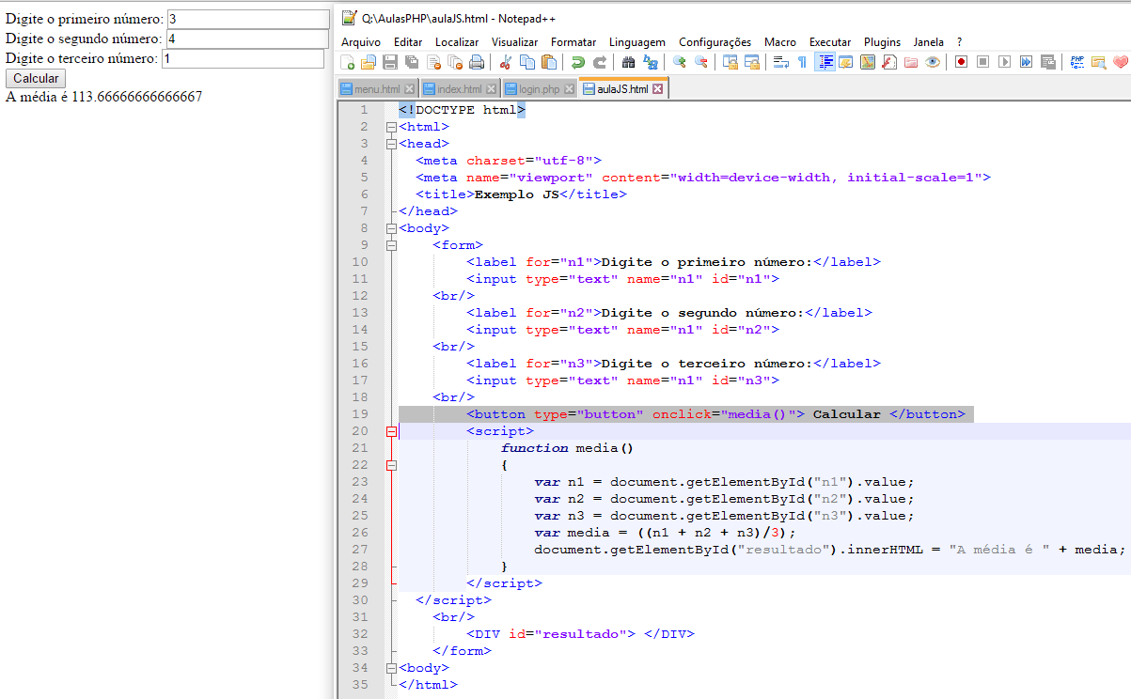The height and width of the screenshot is (699, 1131).
Task: Toggle synchronized horizontal scrolling
Action: point(752,62)
